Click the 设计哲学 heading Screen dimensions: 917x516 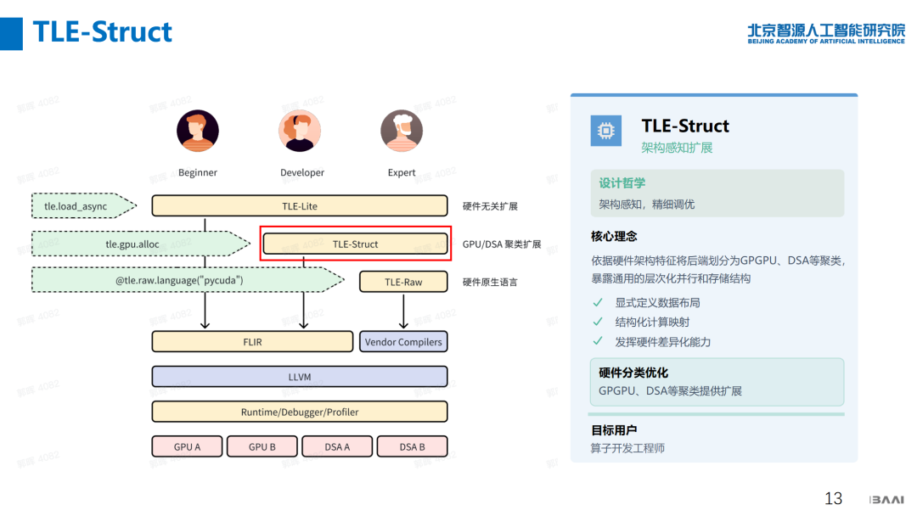622,183
